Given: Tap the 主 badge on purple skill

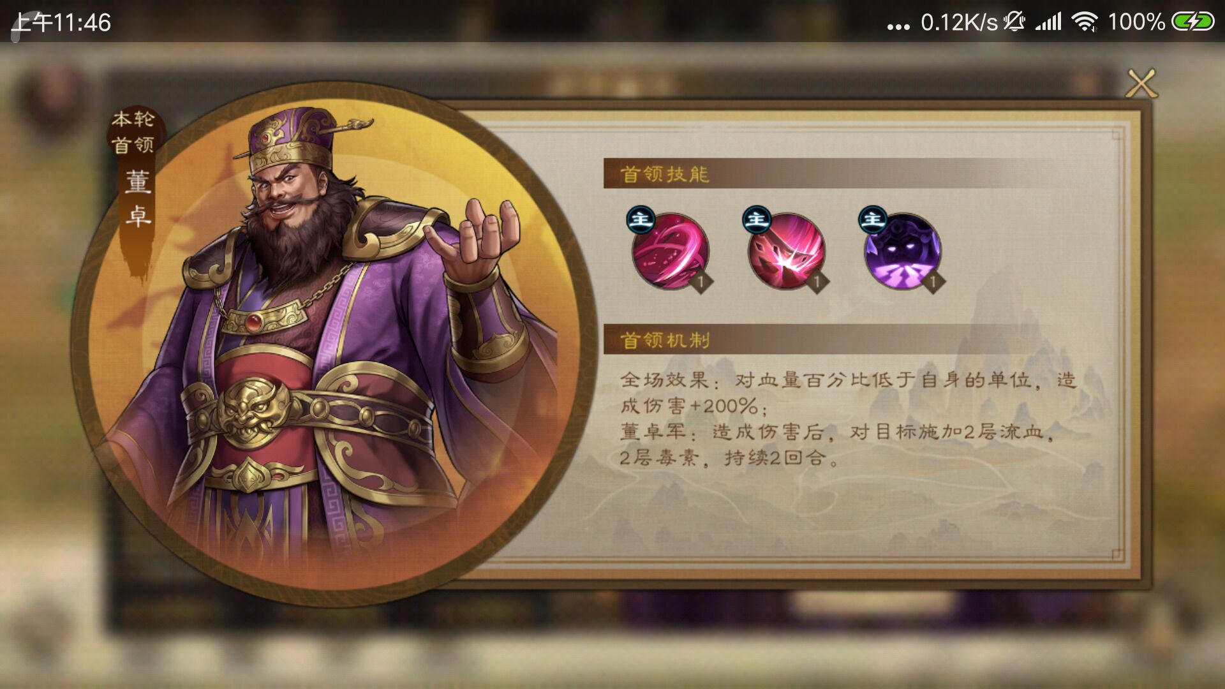Looking at the screenshot, I should click(872, 220).
